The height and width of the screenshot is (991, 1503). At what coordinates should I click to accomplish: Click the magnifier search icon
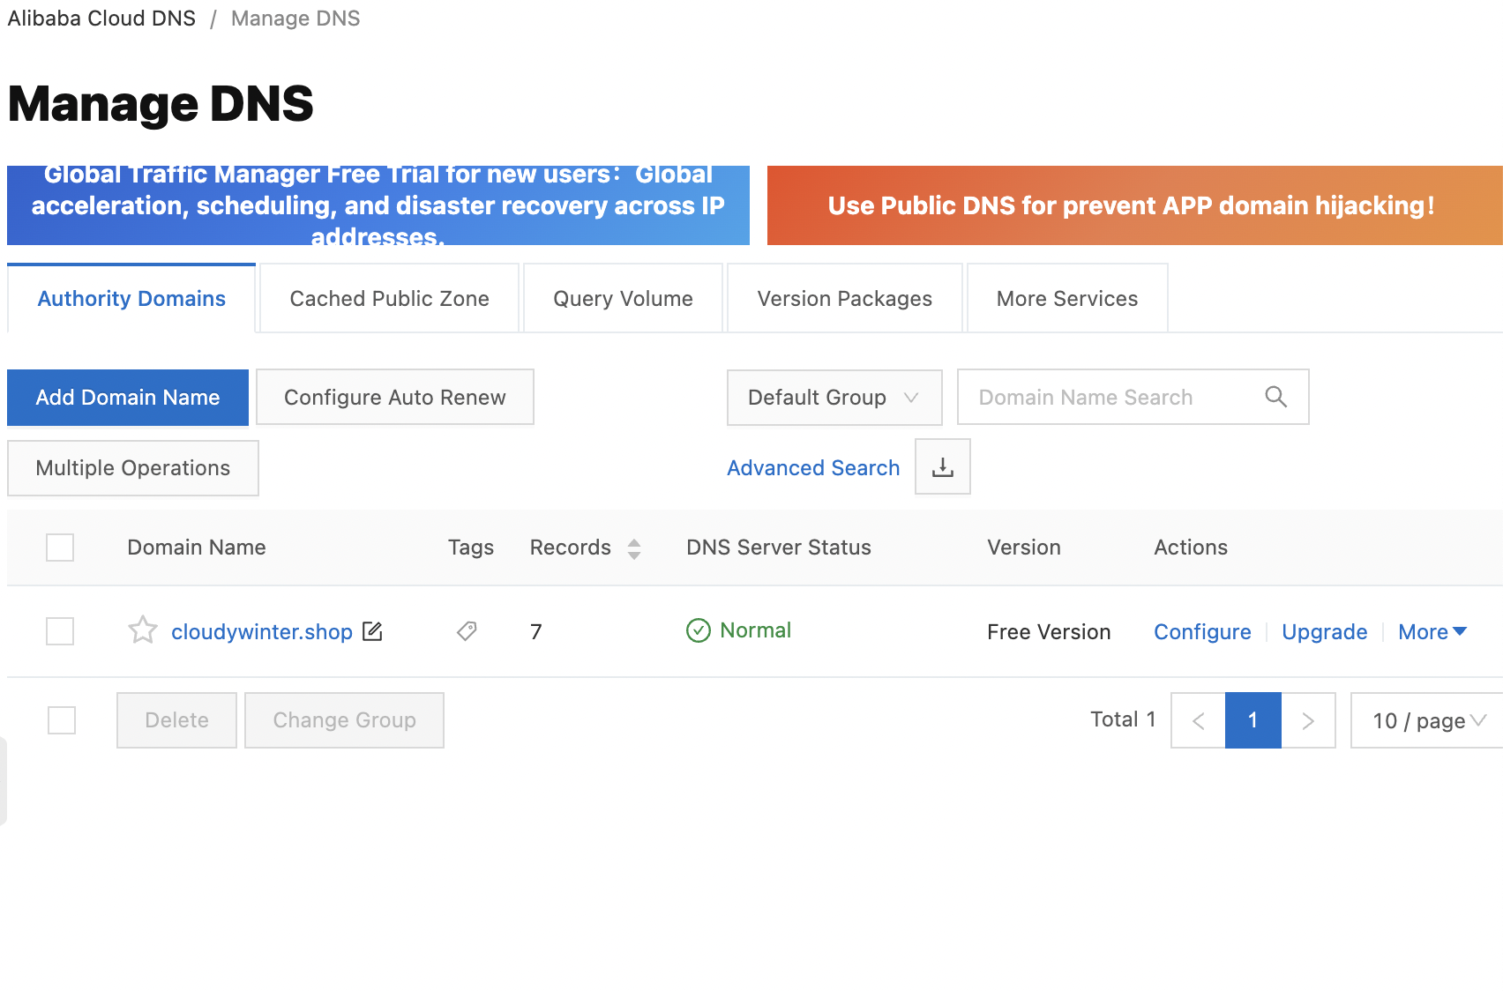coord(1275,397)
